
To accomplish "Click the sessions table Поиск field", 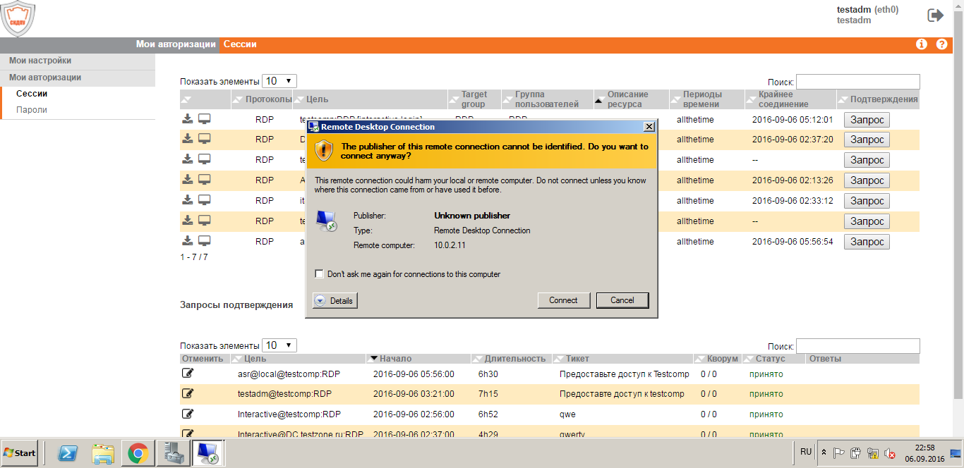I will point(858,82).
